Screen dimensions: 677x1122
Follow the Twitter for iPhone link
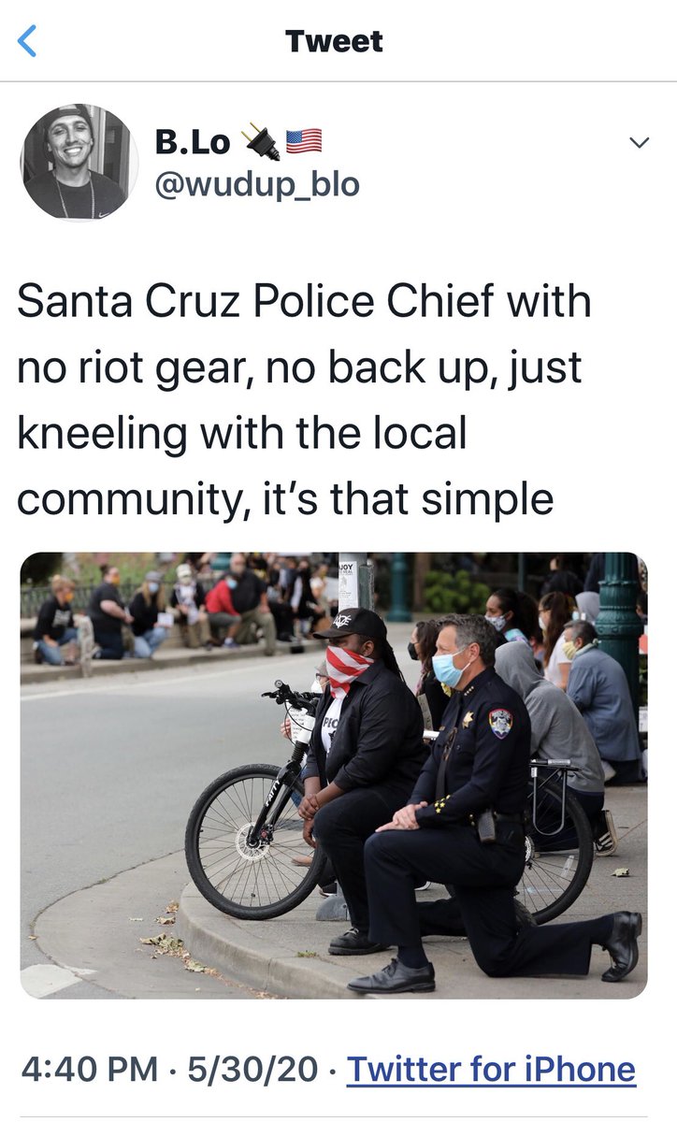tap(492, 1070)
